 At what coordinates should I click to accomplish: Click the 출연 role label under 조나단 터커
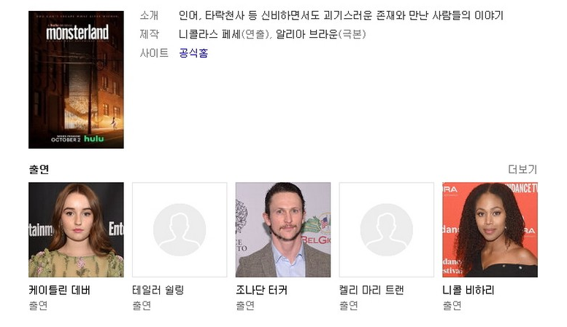(245, 305)
